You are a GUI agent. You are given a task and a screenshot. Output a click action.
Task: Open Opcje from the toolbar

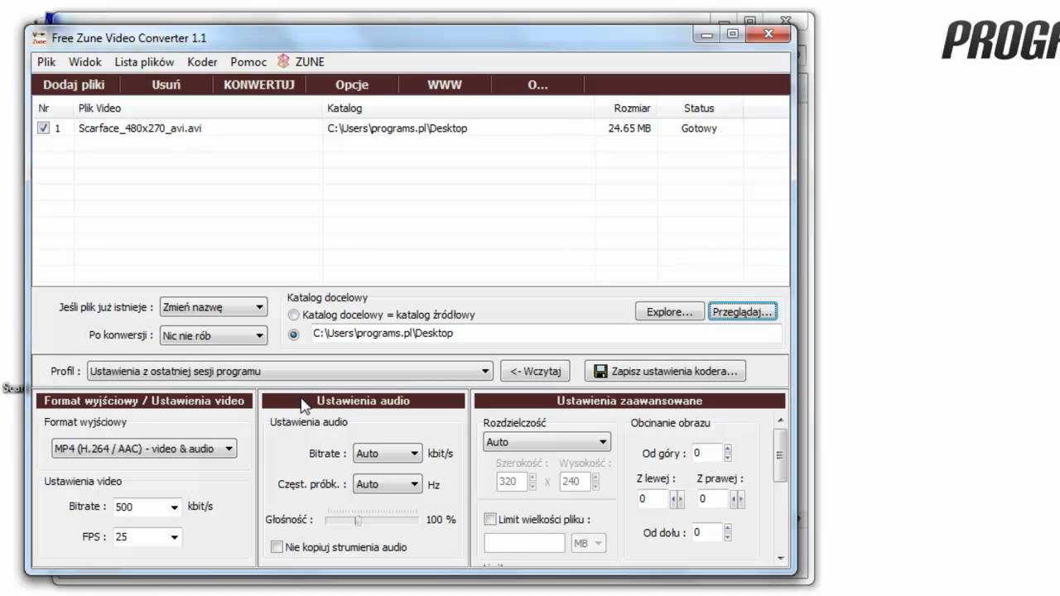[352, 84]
